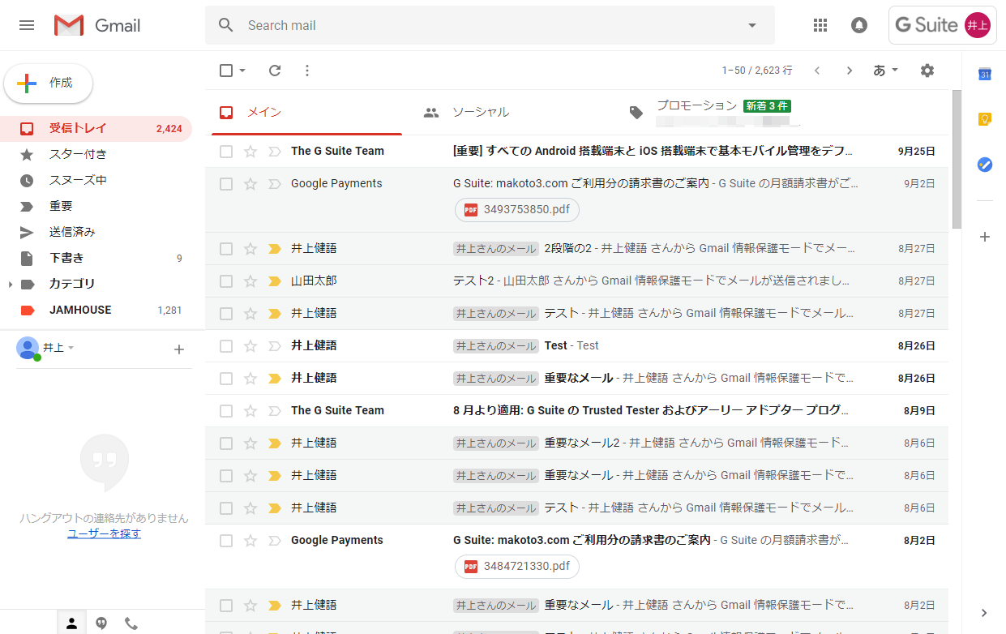Open 3484721330.pdf attachment

[517, 566]
